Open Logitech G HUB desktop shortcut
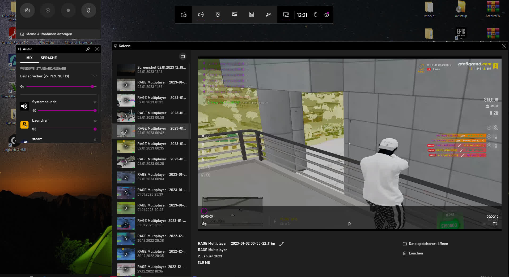Image resolution: width=509 pixels, height=277 pixels. (15, 143)
